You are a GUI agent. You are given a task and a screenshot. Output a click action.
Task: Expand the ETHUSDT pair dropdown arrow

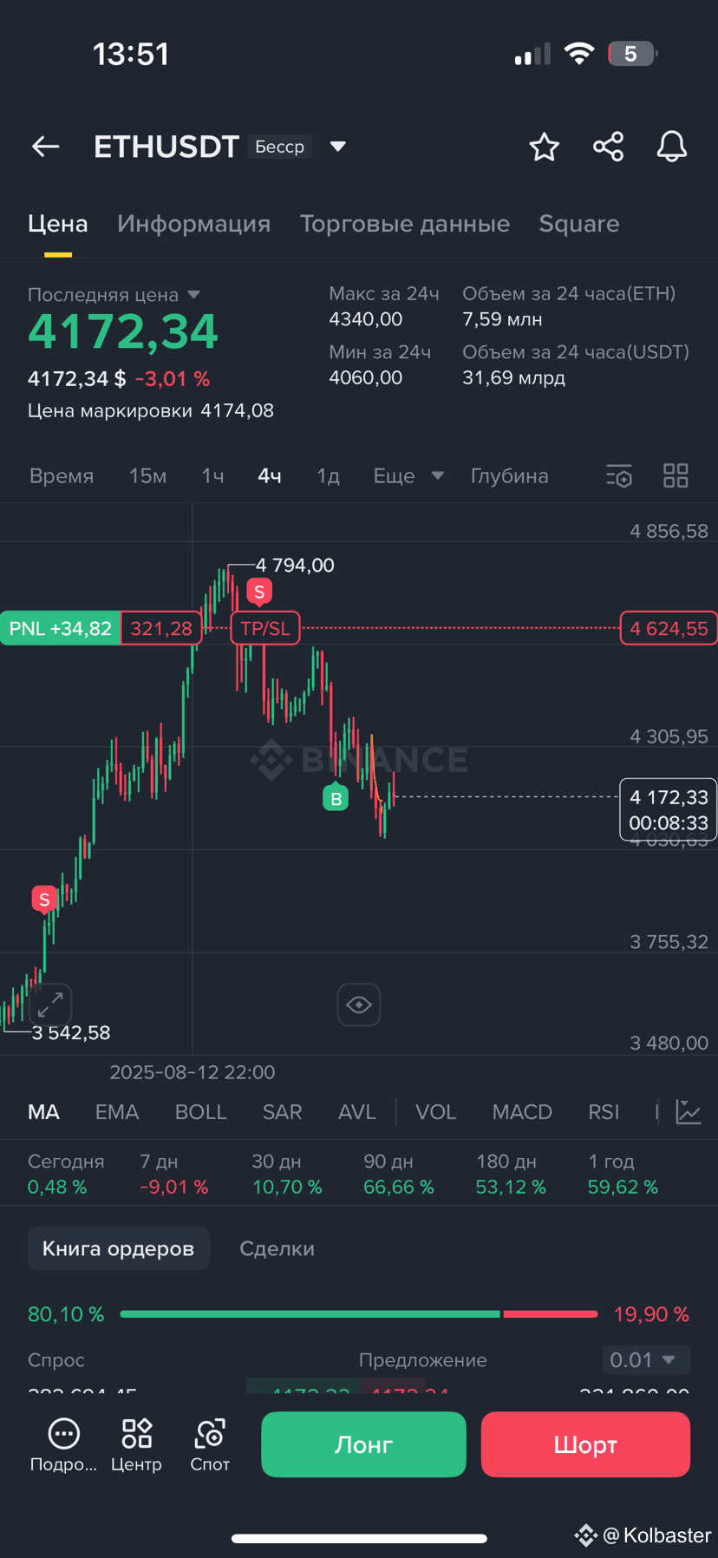[338, 147]
